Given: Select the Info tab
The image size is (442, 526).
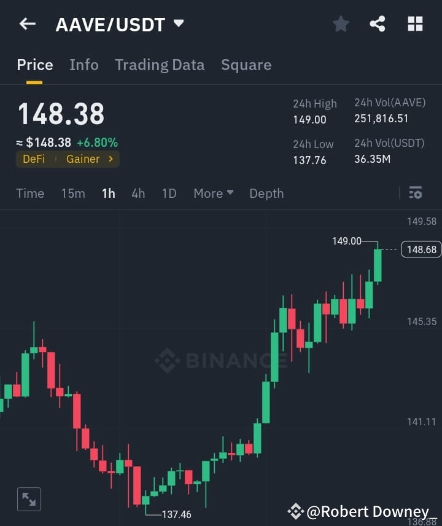Looking at the screenshot, I should [84, 65].
